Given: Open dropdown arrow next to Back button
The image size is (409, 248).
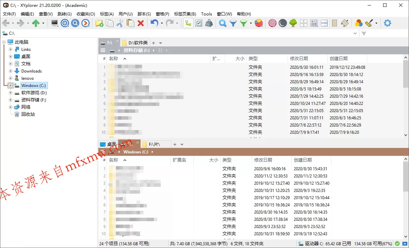Looking at the screenshot, I should coord(13,23).
